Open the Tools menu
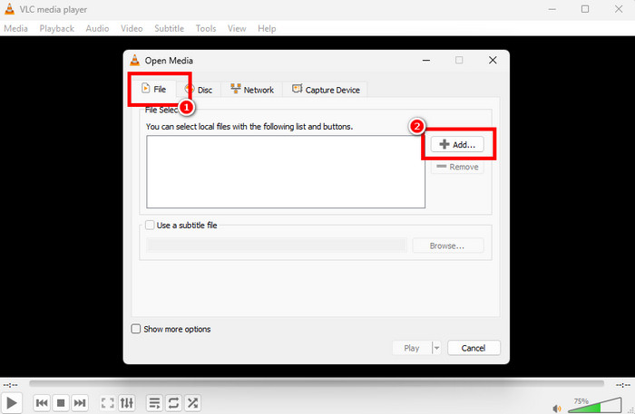 tap(206, 28)
